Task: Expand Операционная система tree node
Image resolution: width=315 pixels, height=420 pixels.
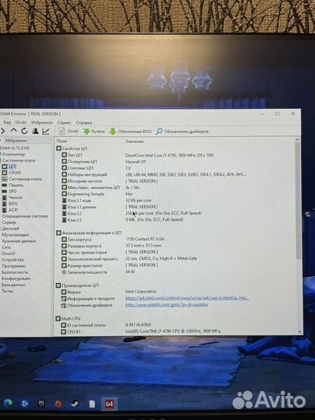Action: pos(25,216)
